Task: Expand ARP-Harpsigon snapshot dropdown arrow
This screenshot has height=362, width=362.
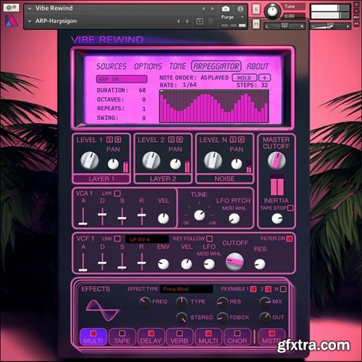Action: 30,21
